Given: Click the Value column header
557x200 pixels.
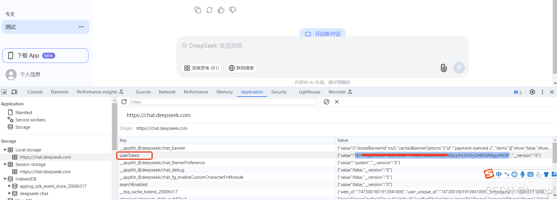Looking at the screenshot, I should [444, 140].
